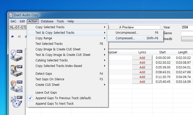This screenshot has width=193, height=115.
Task: Expand Copy Selected Tracks submenu
Action: click(68, 27)
